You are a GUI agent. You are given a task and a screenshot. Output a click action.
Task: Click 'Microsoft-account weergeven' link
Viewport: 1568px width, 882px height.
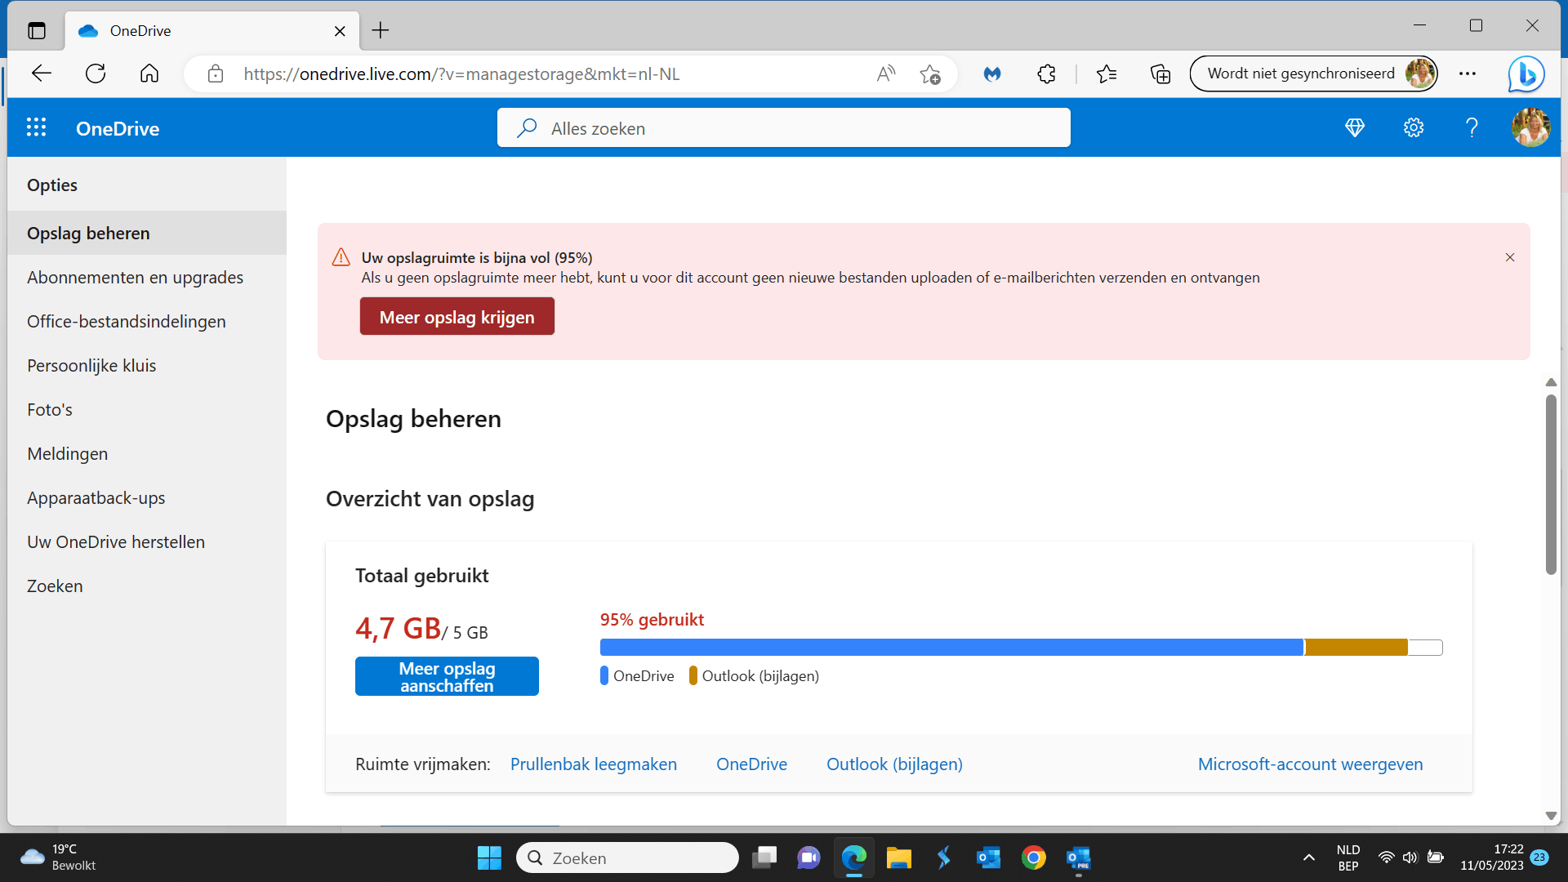[x=1310, y=764]
